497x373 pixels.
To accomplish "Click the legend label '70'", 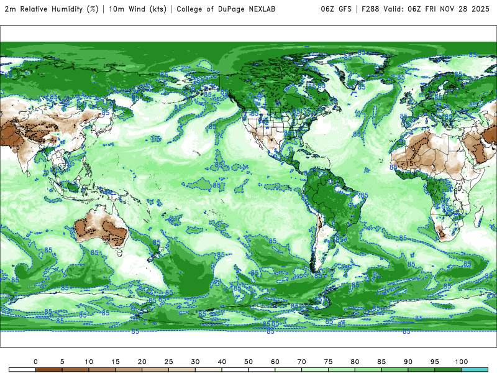I will [302, 362].
